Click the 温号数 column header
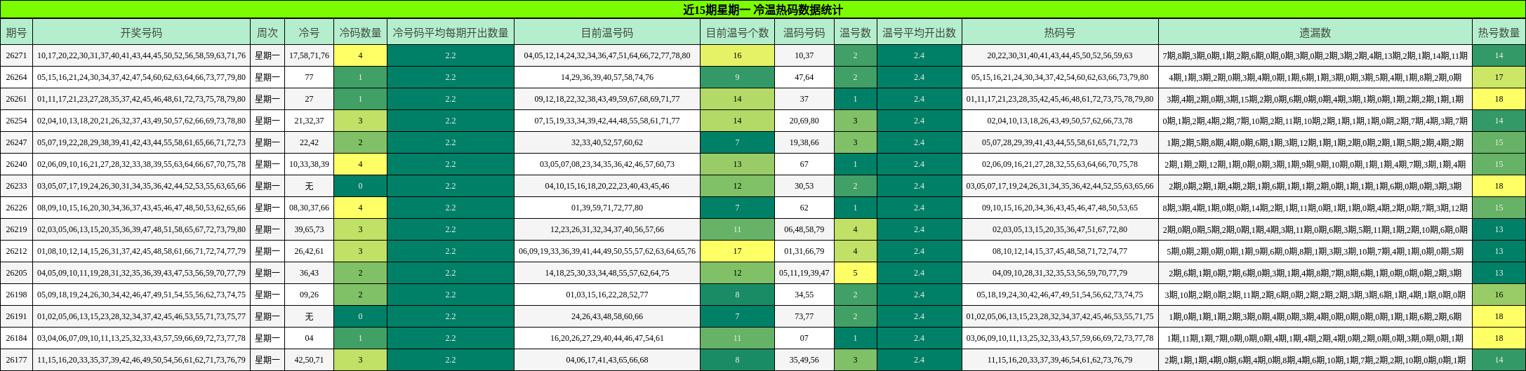This screenshot has height=371, width=1526. (x=855, y=32)
